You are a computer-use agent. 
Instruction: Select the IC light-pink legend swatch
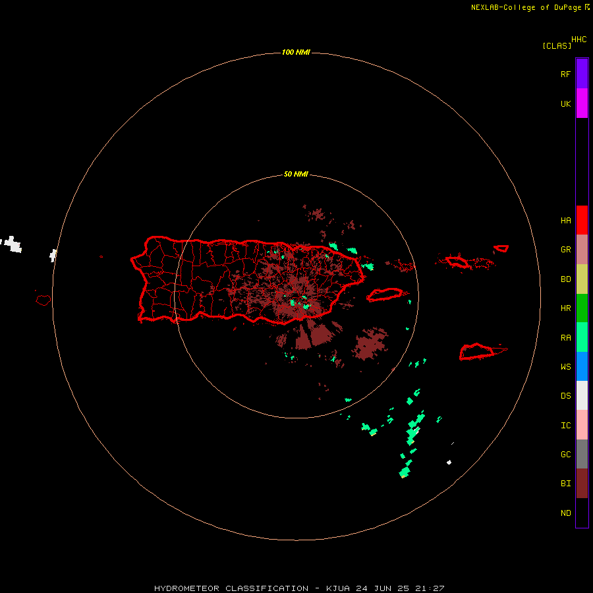tap(582, 425)
